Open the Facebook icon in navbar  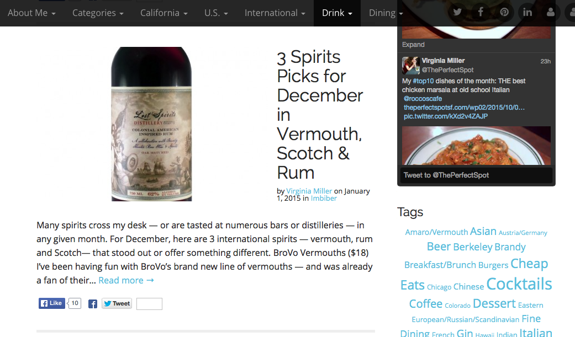481,12
